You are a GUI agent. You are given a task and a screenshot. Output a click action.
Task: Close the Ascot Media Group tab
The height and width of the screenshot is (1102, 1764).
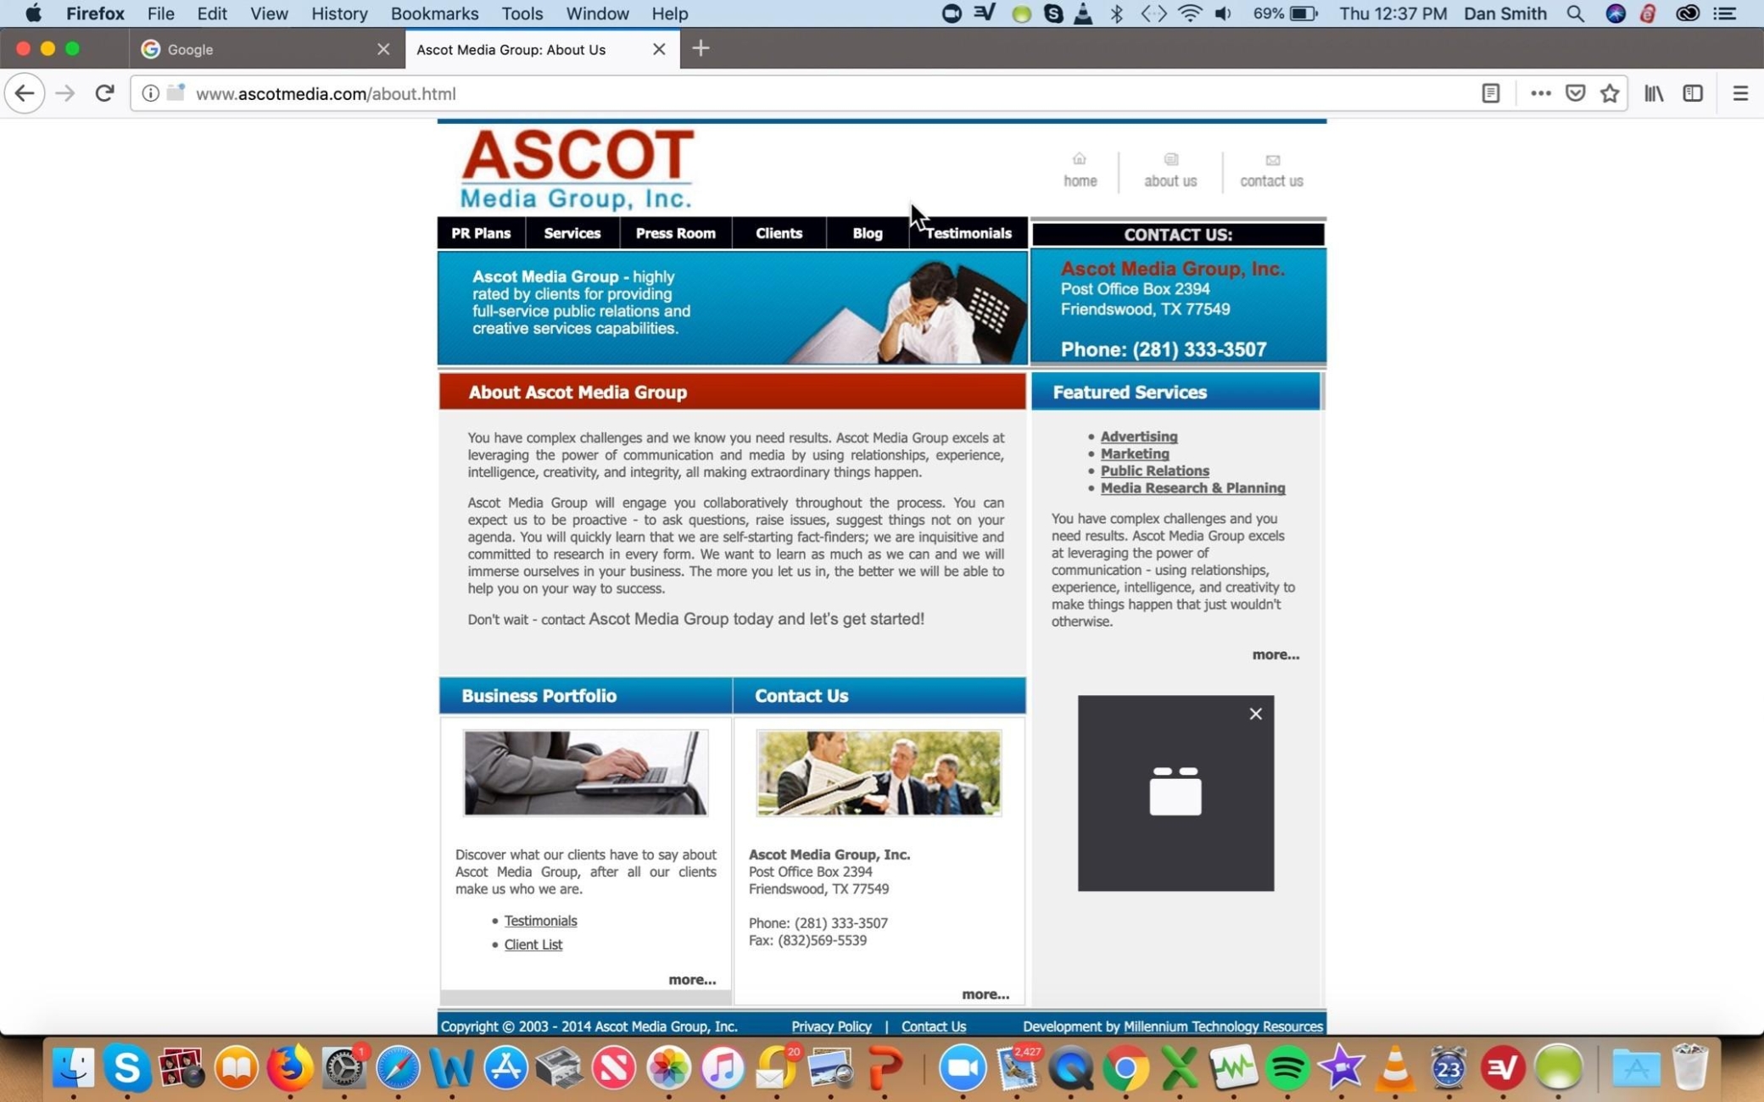click(659, 49)
